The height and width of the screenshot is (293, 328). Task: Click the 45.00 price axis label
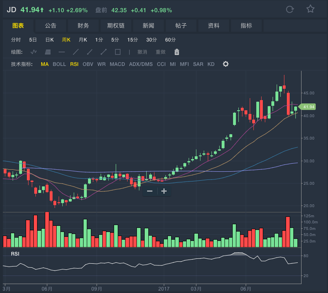[x=309, y=93]
